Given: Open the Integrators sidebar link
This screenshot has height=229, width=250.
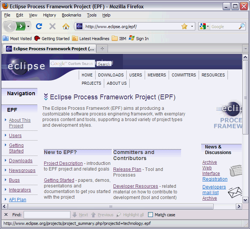Looking at the screenshot, I should click(20, 190).
